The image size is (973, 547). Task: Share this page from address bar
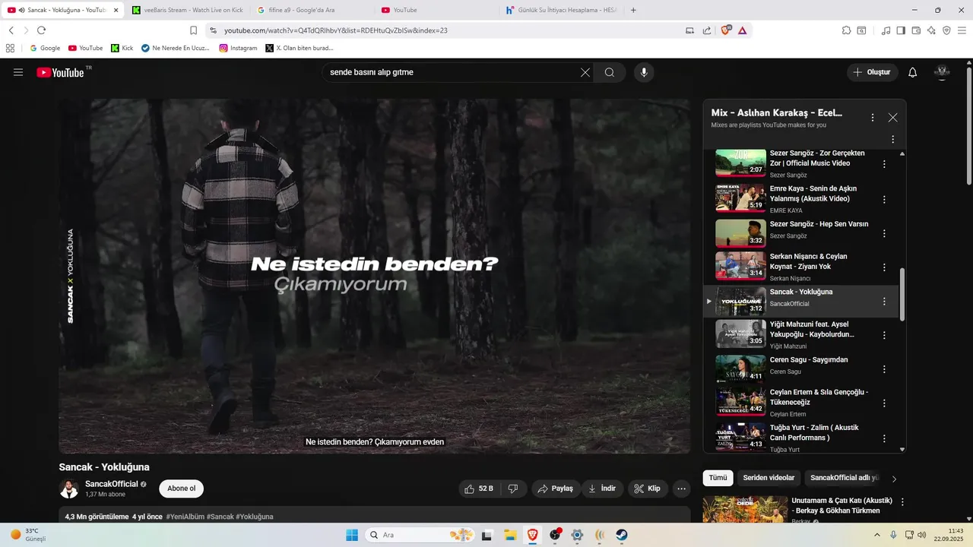tap(707, 30)
